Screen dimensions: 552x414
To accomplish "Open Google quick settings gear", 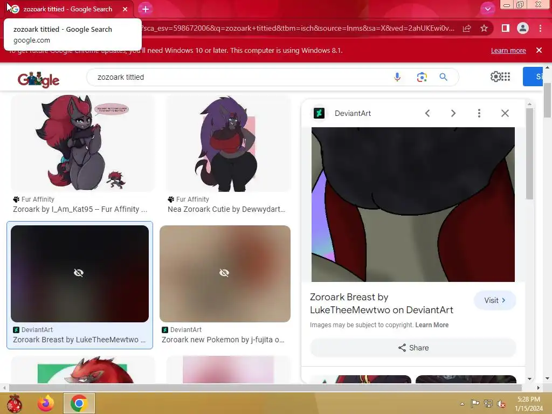I will point(495,77).
